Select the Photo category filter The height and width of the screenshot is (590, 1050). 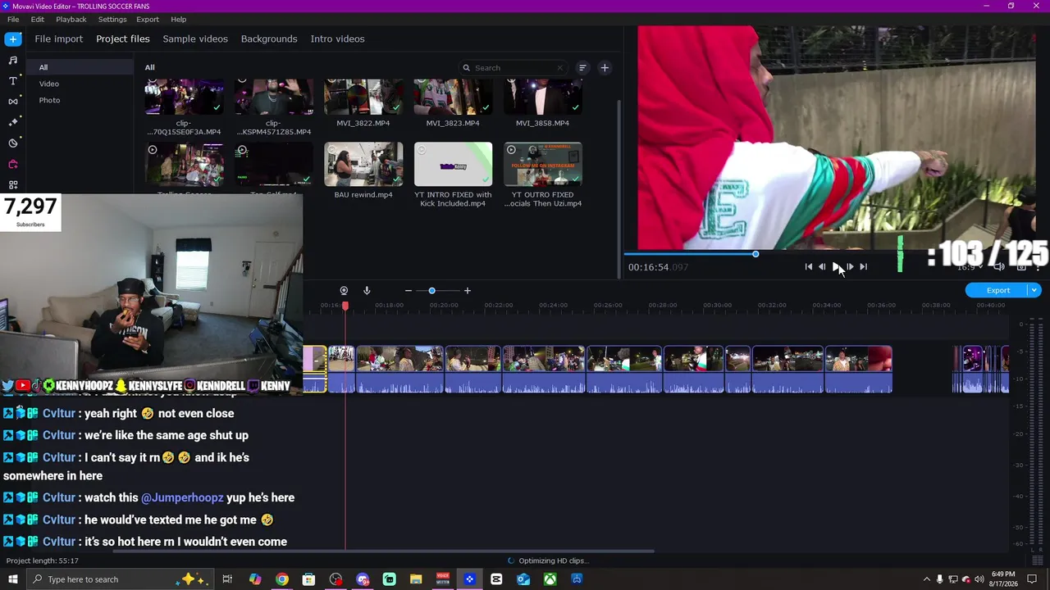click(49, 100)
